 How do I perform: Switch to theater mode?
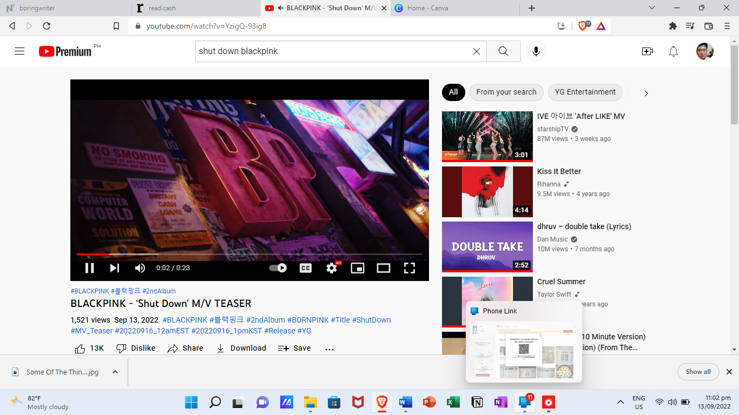point(384,268)
